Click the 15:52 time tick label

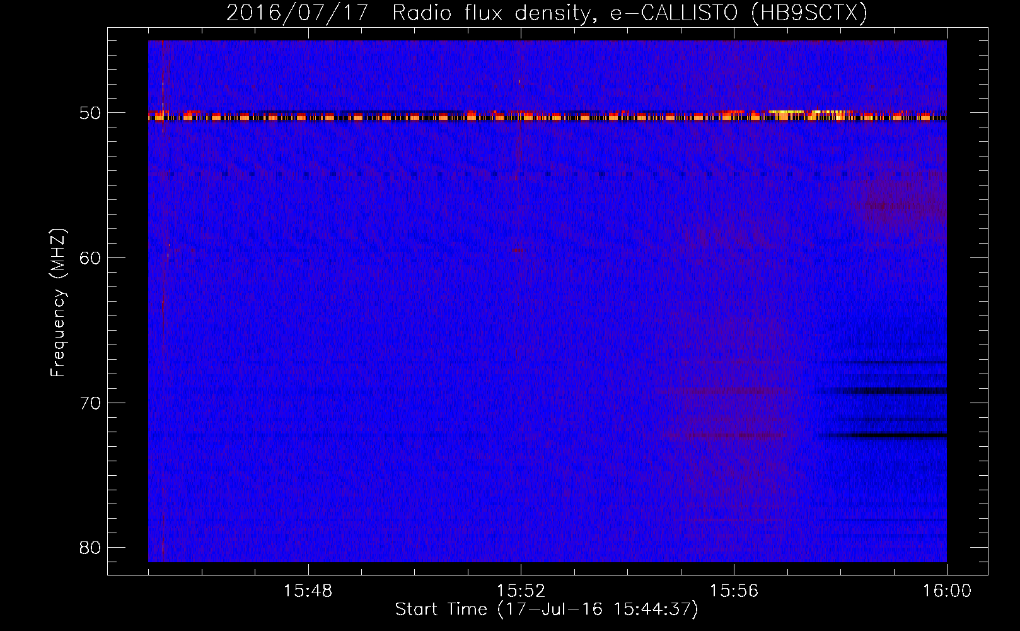point(521,591)
